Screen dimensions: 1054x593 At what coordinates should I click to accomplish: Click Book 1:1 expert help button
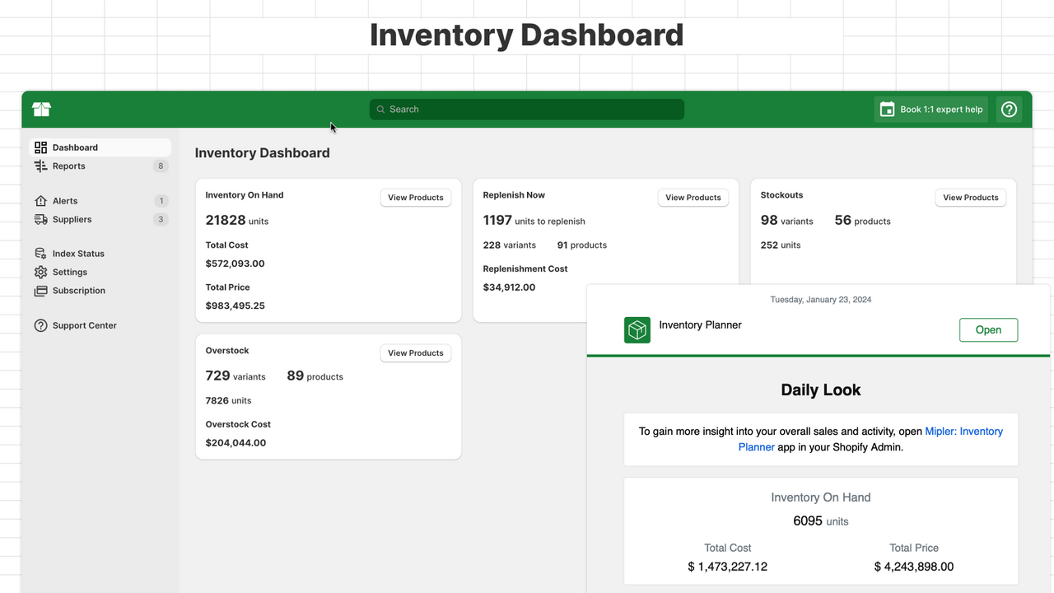pos(930,110)
